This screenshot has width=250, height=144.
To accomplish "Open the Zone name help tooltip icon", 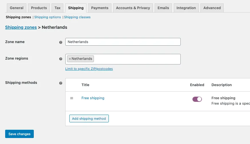I will (61, 42).
